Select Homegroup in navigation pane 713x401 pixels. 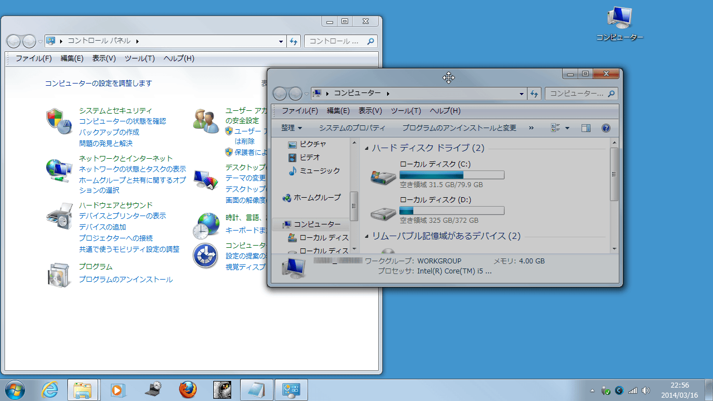[x=311, y=198]
